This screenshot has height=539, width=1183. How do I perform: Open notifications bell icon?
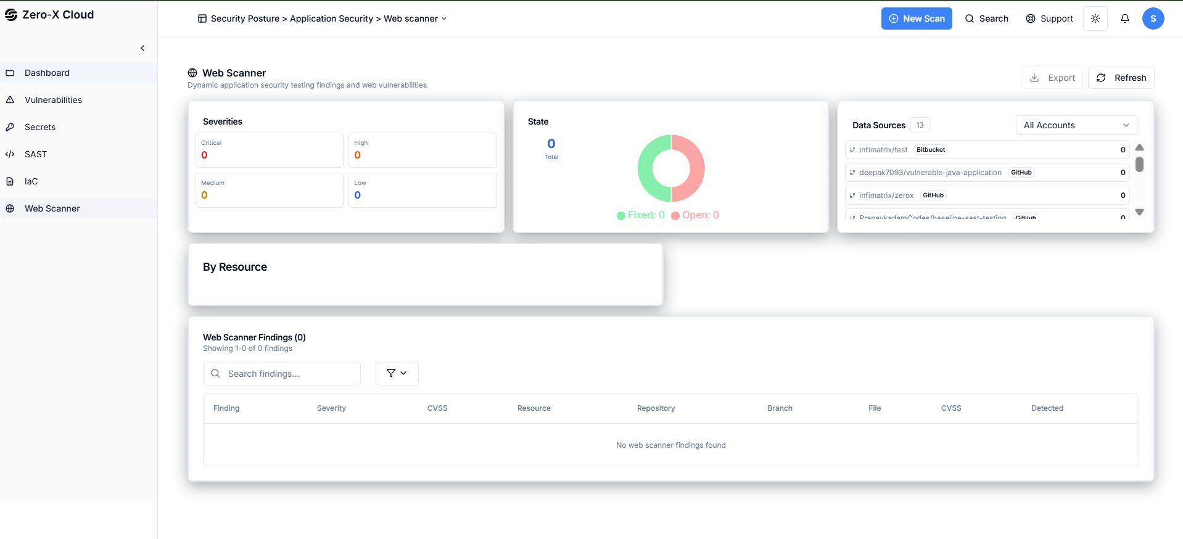(x=1125, y=19)
